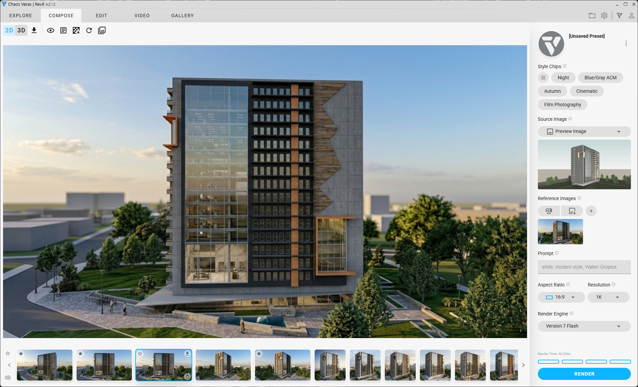Open the Render Engine Version 7 Flash dropdown
Image resolution: width=638 pixels, height=387 pixels.
(x=584, y=326)
